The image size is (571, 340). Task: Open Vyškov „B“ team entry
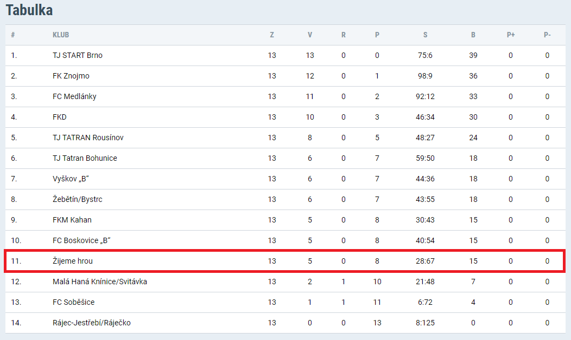click(71, 179)
